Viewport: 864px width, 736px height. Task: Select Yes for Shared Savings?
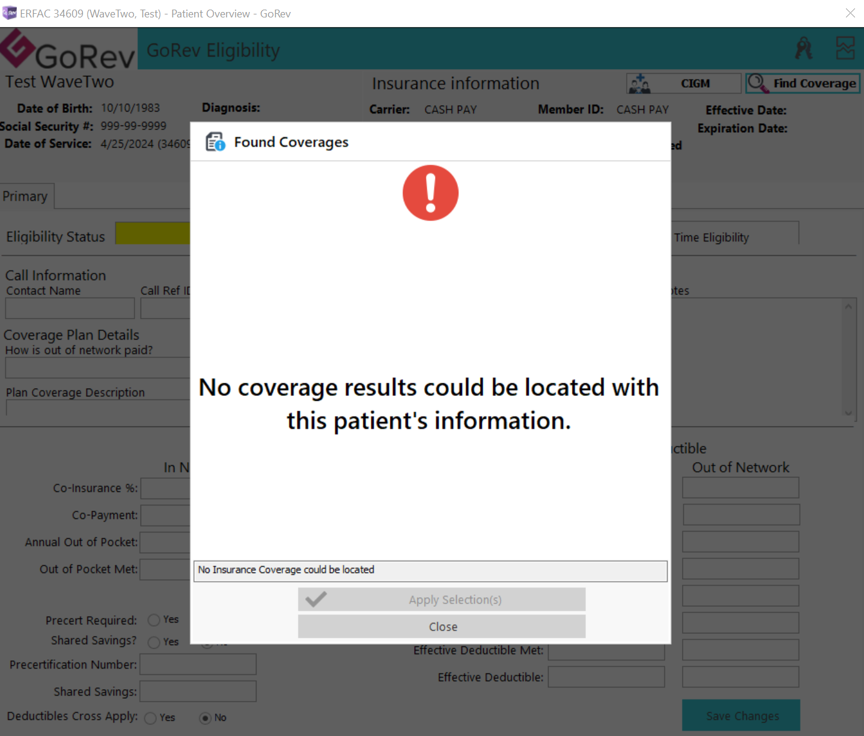(x=154, y=642)
